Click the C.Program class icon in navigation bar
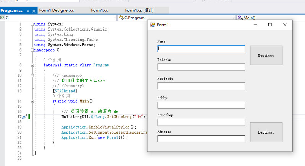The image size is (305, 166). [x=121, y=18]
